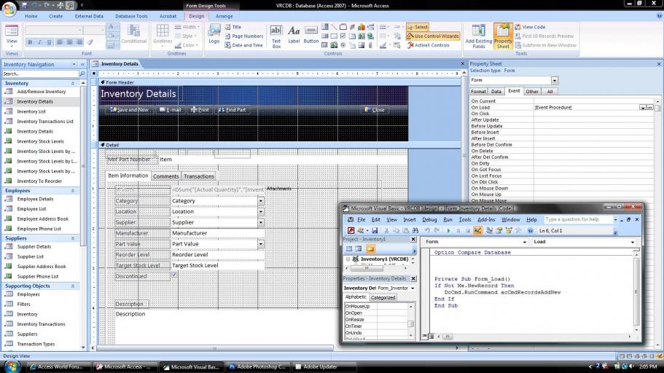Open On Load event dropdown in Property Sheet
Screen dimensions: 664x373
[x=642, y=108]
